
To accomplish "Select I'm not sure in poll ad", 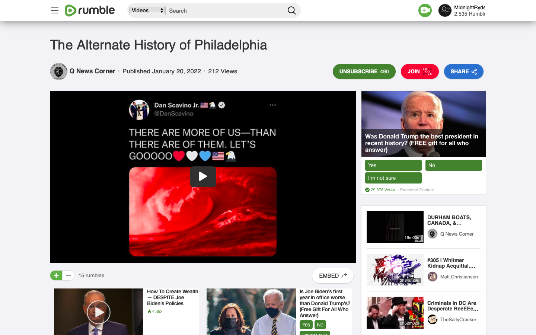I will (x=393, y=178).
